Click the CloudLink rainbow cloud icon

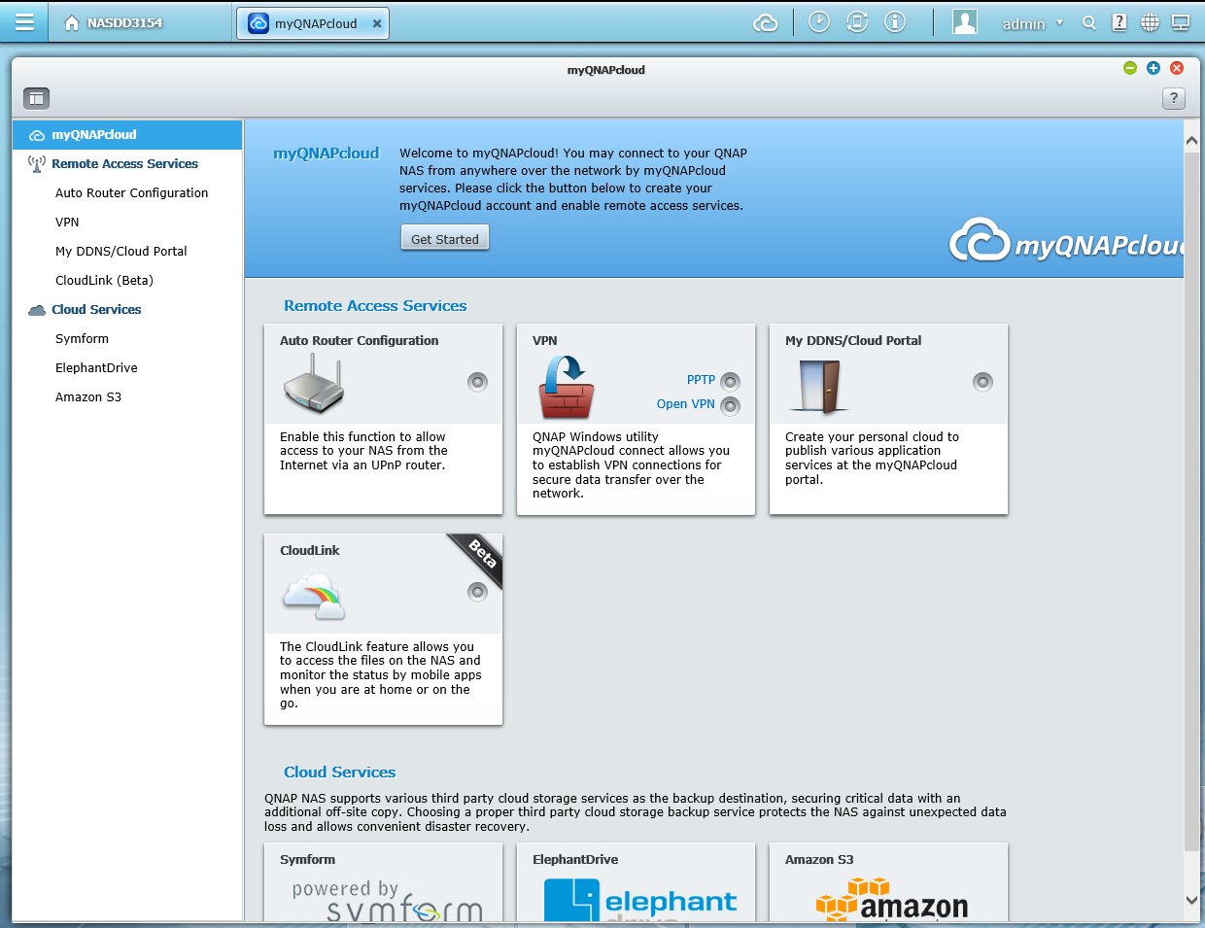[314, 596]
